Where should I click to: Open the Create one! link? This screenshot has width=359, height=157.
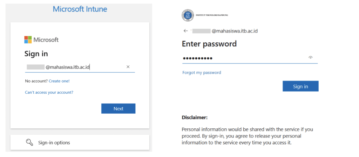coord(59,81)
